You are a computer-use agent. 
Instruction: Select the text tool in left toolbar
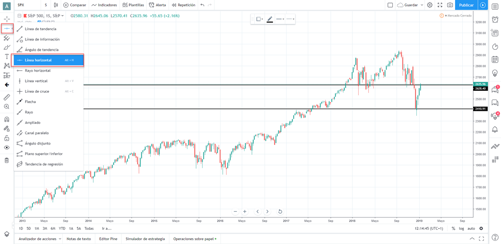pos(7,57)
